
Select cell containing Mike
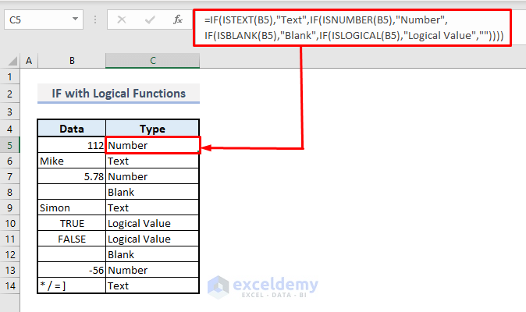click(x=72, y=161)
